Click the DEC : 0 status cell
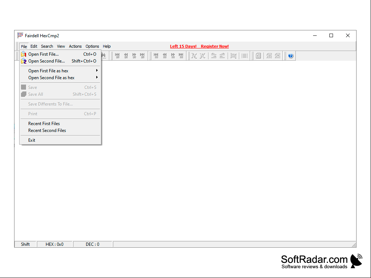371x278 pixels. pyautogui.click(x=93, y=244)
